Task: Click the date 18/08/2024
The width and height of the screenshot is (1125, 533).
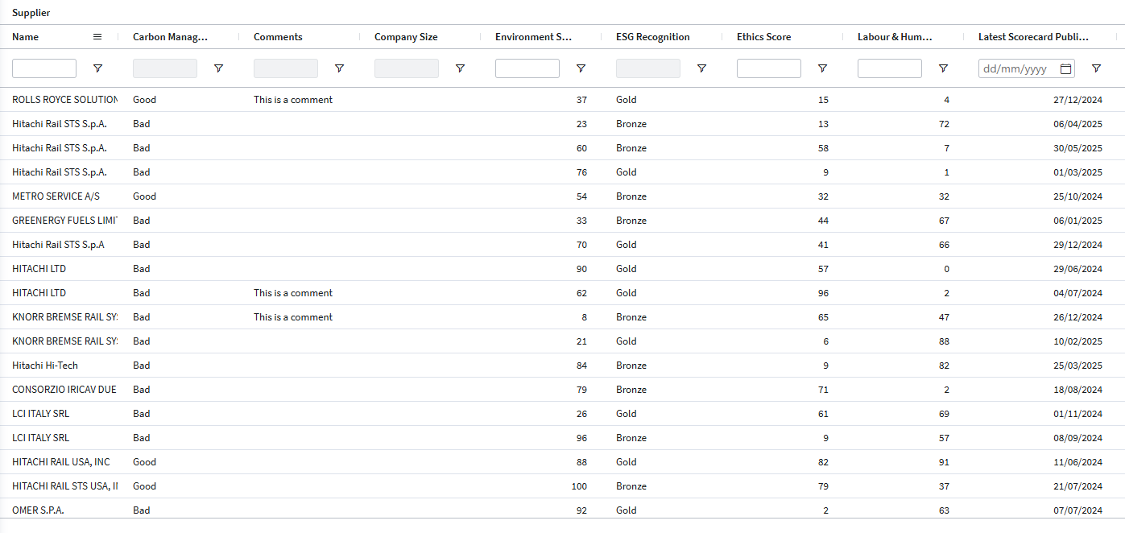Action: coord(1077,390)
